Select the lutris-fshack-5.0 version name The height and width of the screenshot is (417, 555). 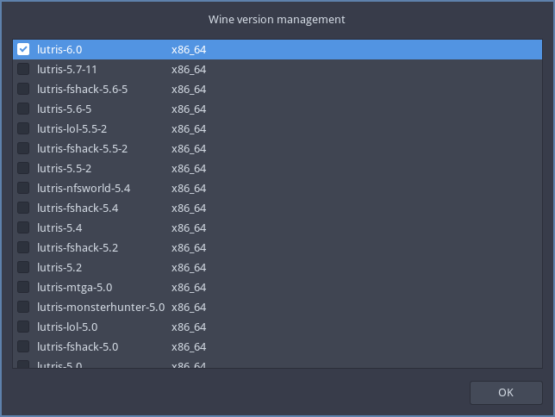coord(78,347)
